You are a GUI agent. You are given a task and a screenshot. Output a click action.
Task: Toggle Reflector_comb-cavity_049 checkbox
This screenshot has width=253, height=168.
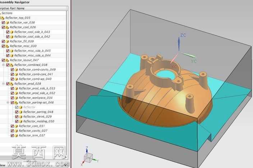[12, 69]
